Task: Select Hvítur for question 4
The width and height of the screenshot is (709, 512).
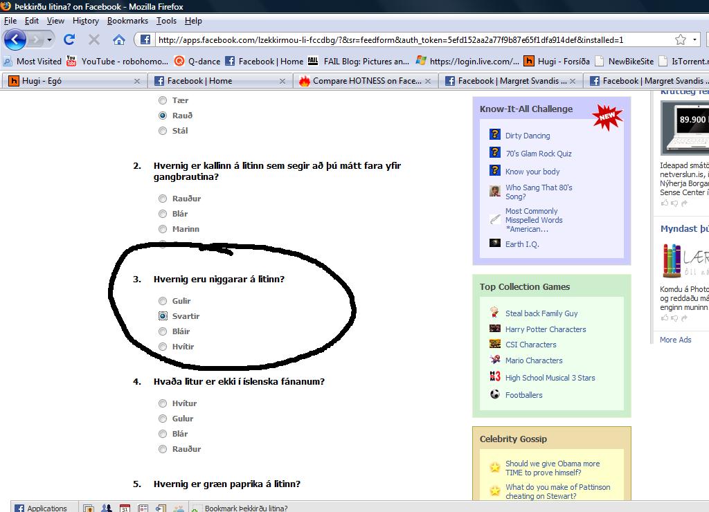Action: (x=162, y=403)
